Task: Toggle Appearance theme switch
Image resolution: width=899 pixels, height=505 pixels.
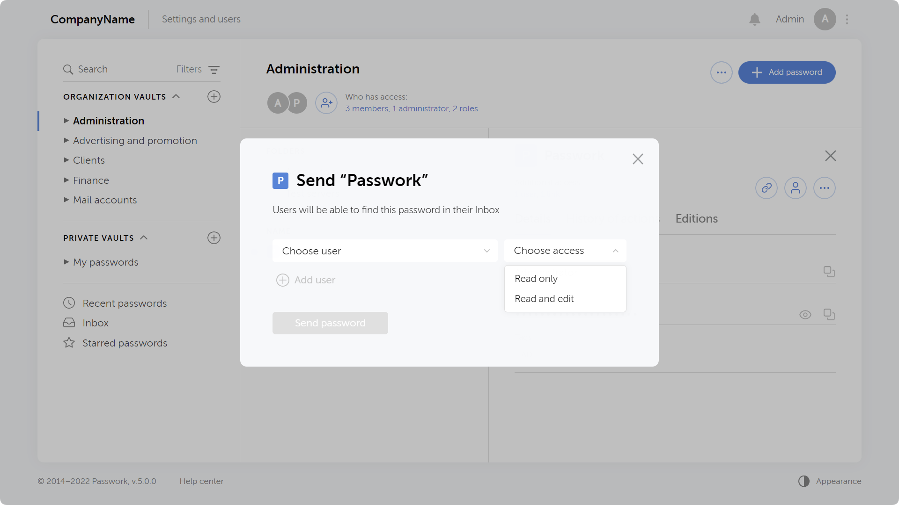Action: pyautogui.click(x=803, y=481)
